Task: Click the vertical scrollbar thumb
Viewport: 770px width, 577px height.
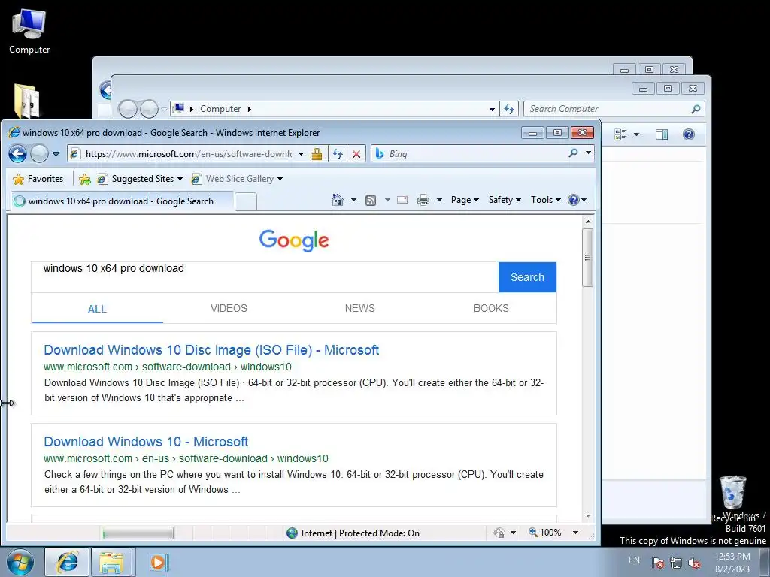Action: pyautogui.click(x=588, y=258)
